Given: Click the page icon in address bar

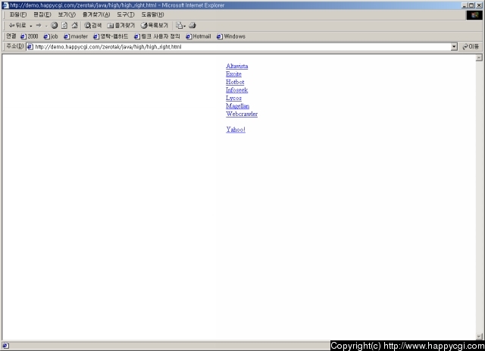Looking at the screenshot, I should [30, 47].
